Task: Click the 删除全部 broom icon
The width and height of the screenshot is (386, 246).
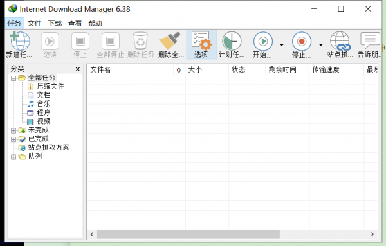Action: (x=170, y=41)
